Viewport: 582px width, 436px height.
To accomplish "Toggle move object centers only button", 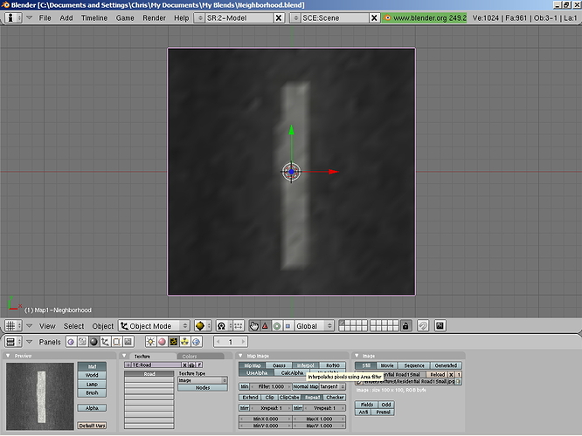I will click(239, 325).
